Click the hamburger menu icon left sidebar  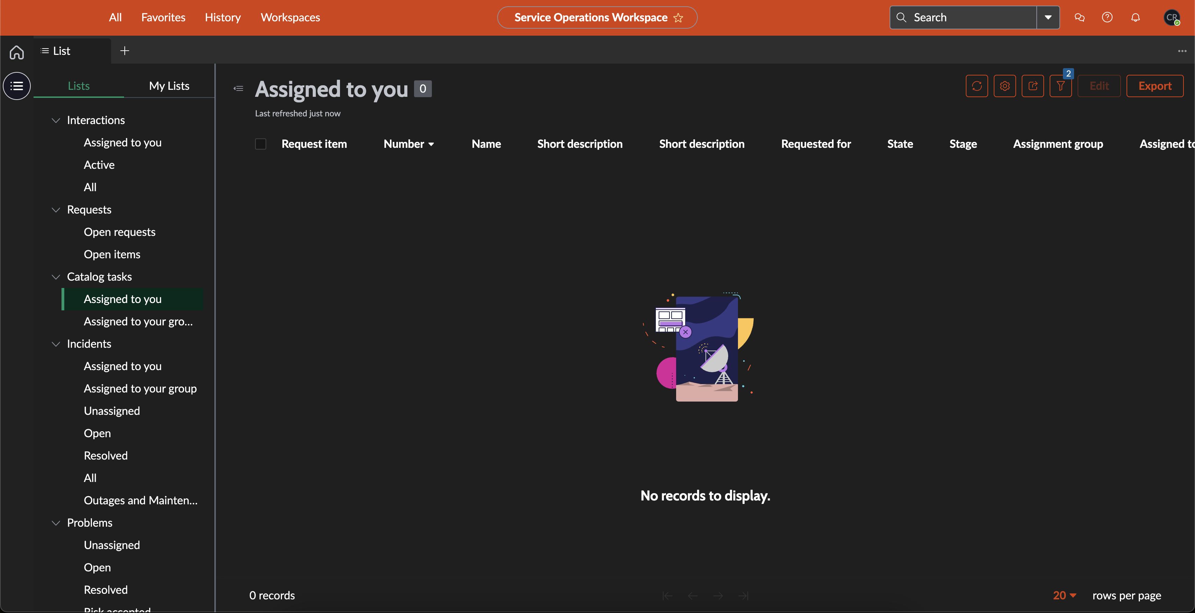[x=17, y=85]
